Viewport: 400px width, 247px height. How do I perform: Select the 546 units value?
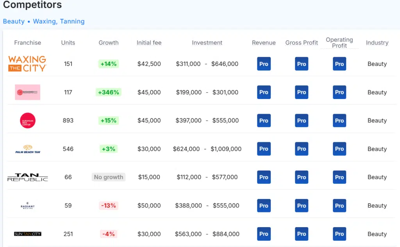(x=68, y=149)
